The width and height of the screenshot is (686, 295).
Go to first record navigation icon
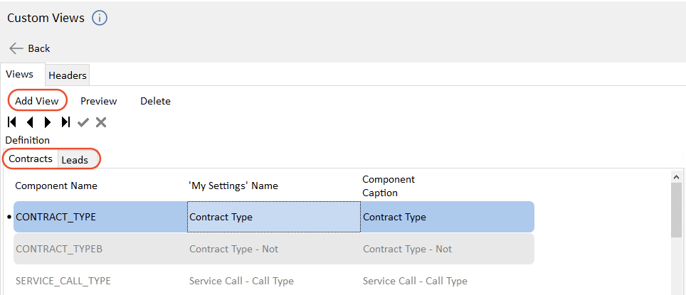pos(12,122)
